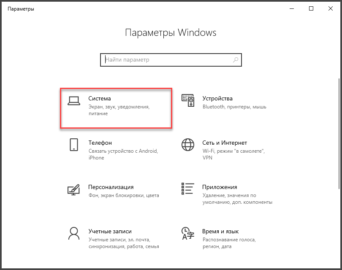
Task: Minimize the Параметры window
Action: click(292, 9)
